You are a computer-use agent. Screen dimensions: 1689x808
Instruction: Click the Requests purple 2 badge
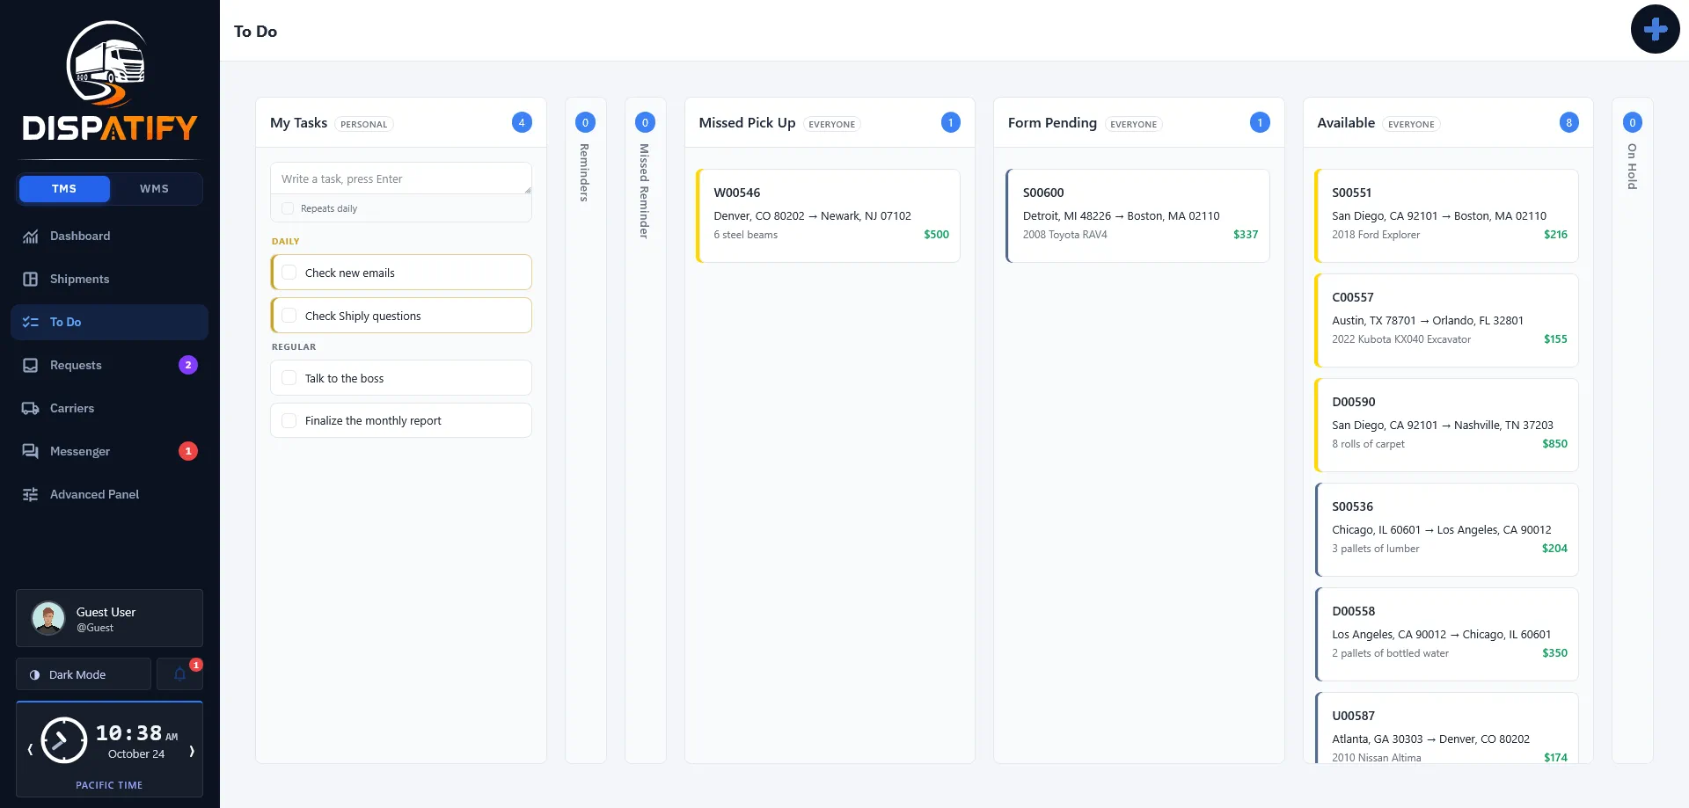[188, 365]
